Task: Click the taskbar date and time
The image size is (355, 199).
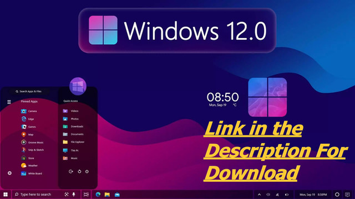Action: (313, 195)
